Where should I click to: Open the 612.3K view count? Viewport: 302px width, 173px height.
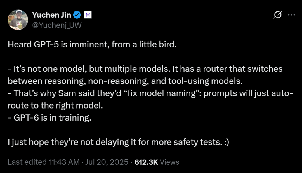point(146,162)
